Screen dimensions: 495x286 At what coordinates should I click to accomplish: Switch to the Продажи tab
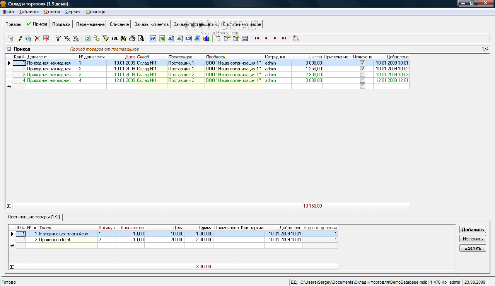[61, 24]
